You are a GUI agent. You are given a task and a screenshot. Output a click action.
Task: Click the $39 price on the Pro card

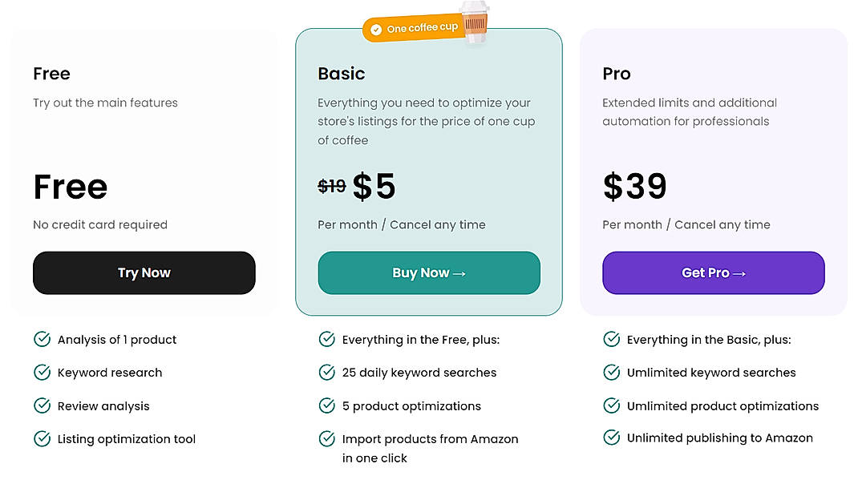633,185
